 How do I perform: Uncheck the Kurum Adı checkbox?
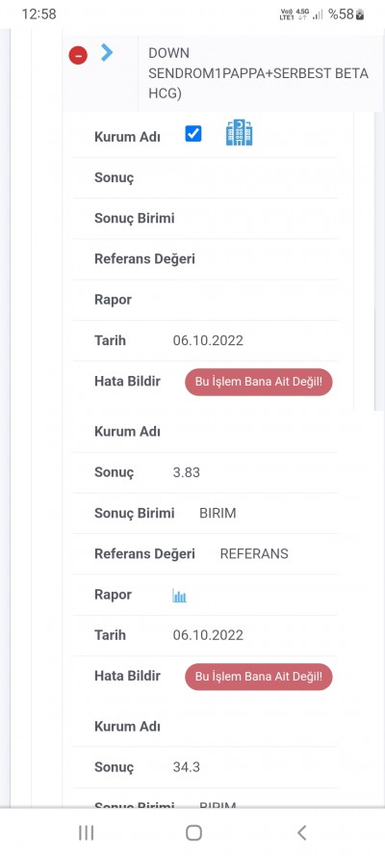(x=193, y=134)
